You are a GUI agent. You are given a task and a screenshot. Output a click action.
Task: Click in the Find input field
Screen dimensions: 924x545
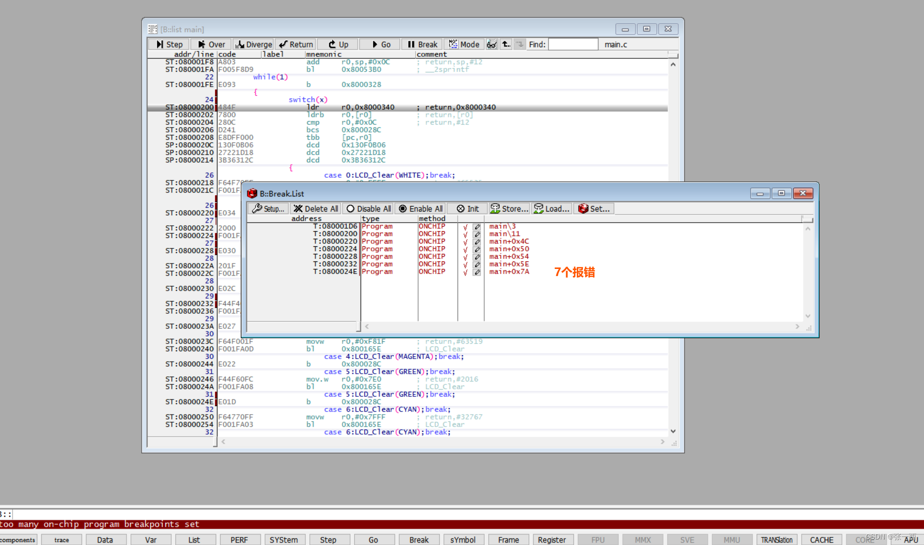[573, 44]
